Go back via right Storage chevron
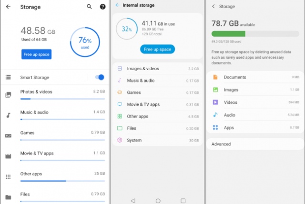 (213, 6)
